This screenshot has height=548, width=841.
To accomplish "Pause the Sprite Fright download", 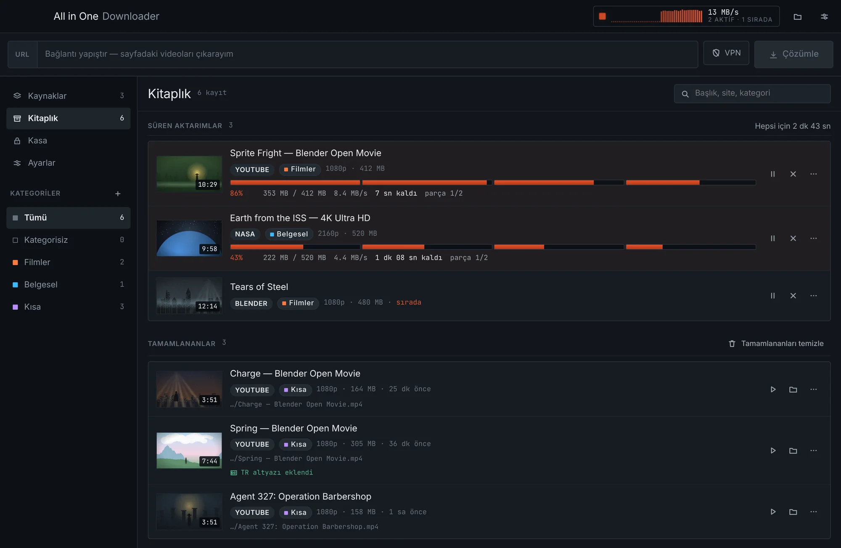I will point(772,174).
